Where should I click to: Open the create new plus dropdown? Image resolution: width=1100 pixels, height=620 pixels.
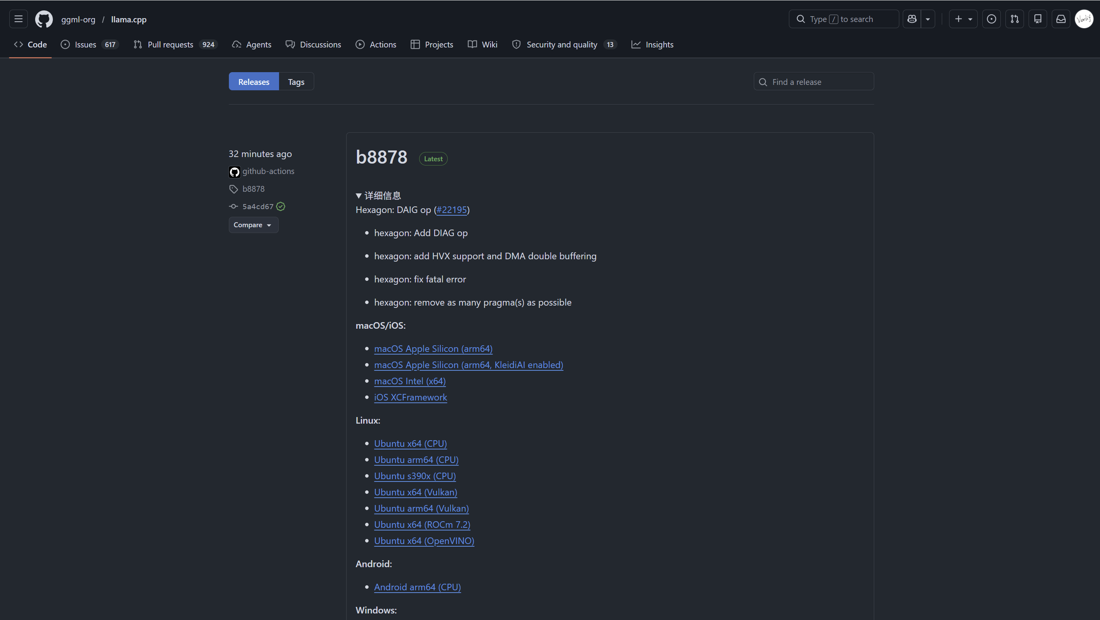963,19
